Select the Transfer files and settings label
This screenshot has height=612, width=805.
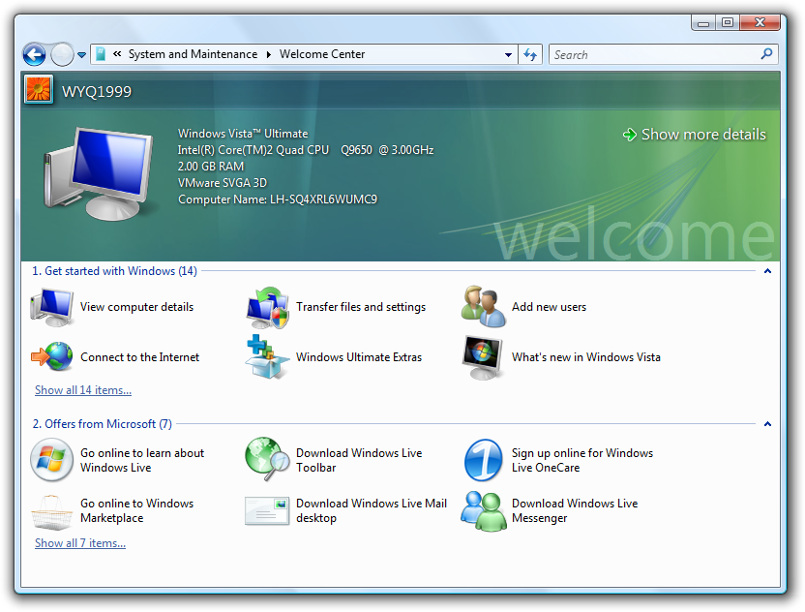point(361,307)
